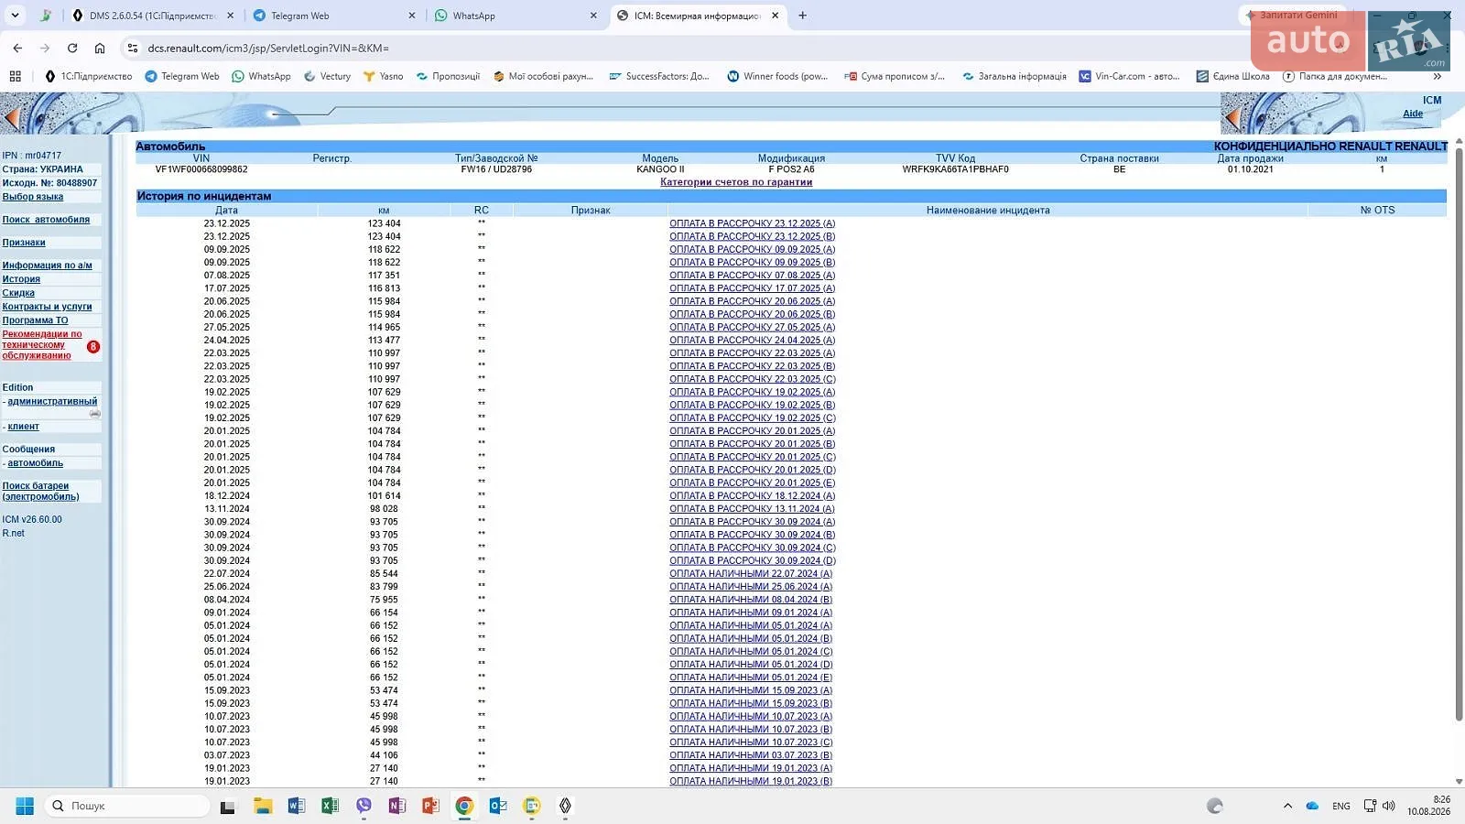Open the SuccessFactors bookmark

(659, 76)
